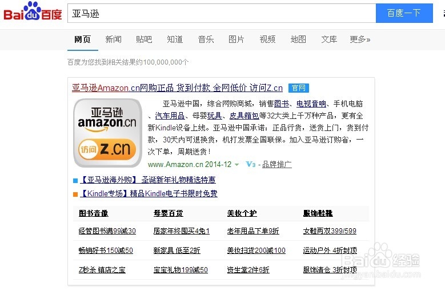Open the 图书音像 category heading
445x290 pixels.
pos(93,213)
